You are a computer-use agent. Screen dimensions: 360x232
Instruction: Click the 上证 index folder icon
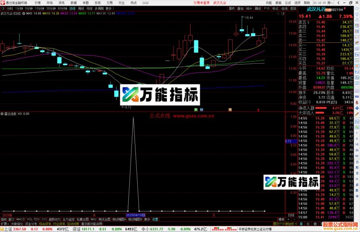2,229
